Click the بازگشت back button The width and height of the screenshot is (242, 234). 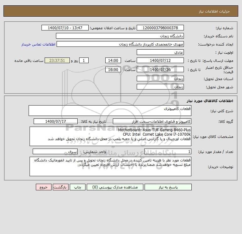coord(60,187)
